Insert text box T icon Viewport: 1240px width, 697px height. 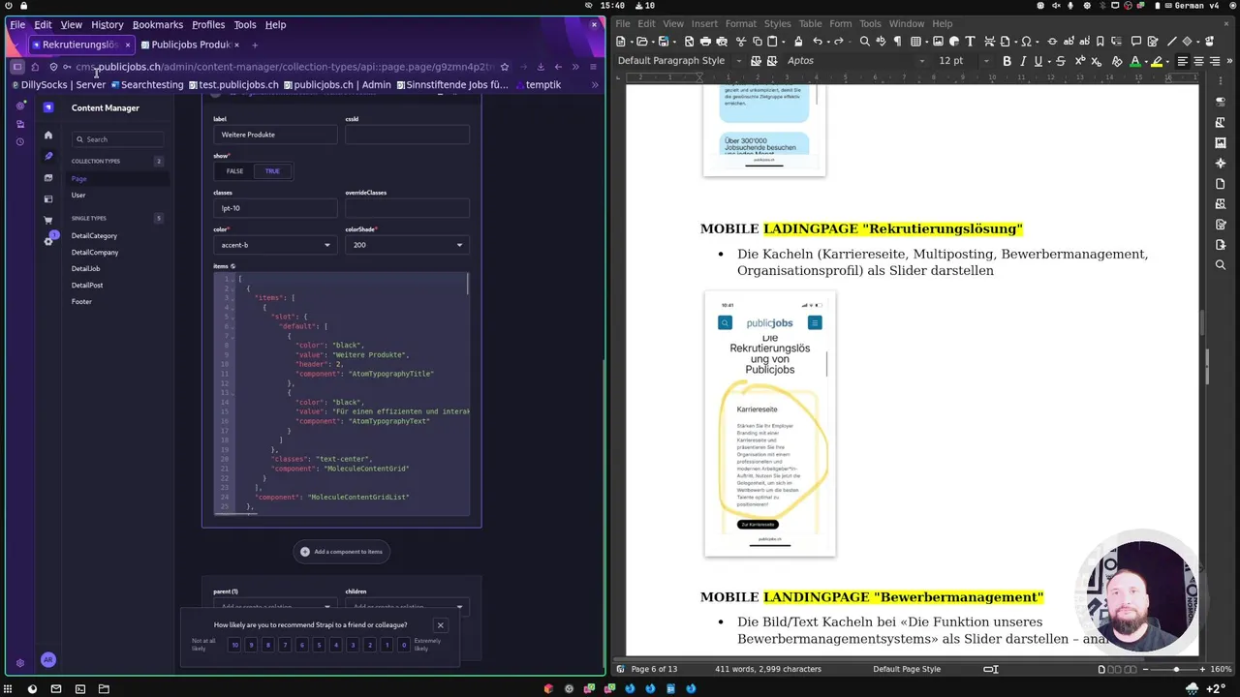(x=970, y=42)
